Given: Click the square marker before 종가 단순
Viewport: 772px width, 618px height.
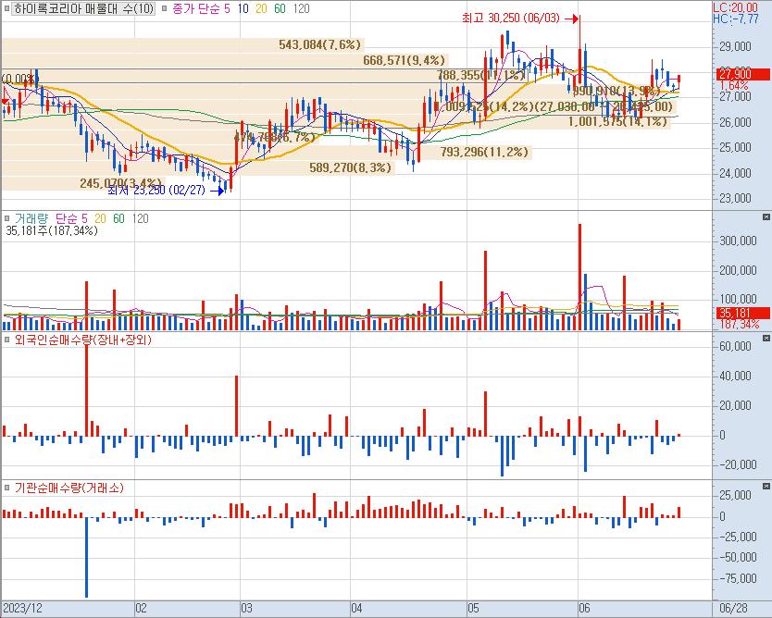Looking at the screenshot, I should point(165,8).
